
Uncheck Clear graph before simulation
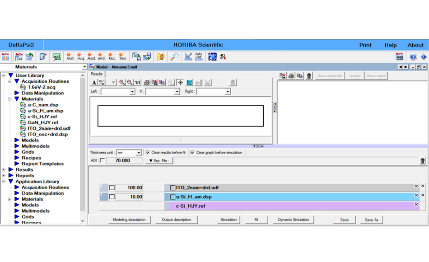(192, 153)
